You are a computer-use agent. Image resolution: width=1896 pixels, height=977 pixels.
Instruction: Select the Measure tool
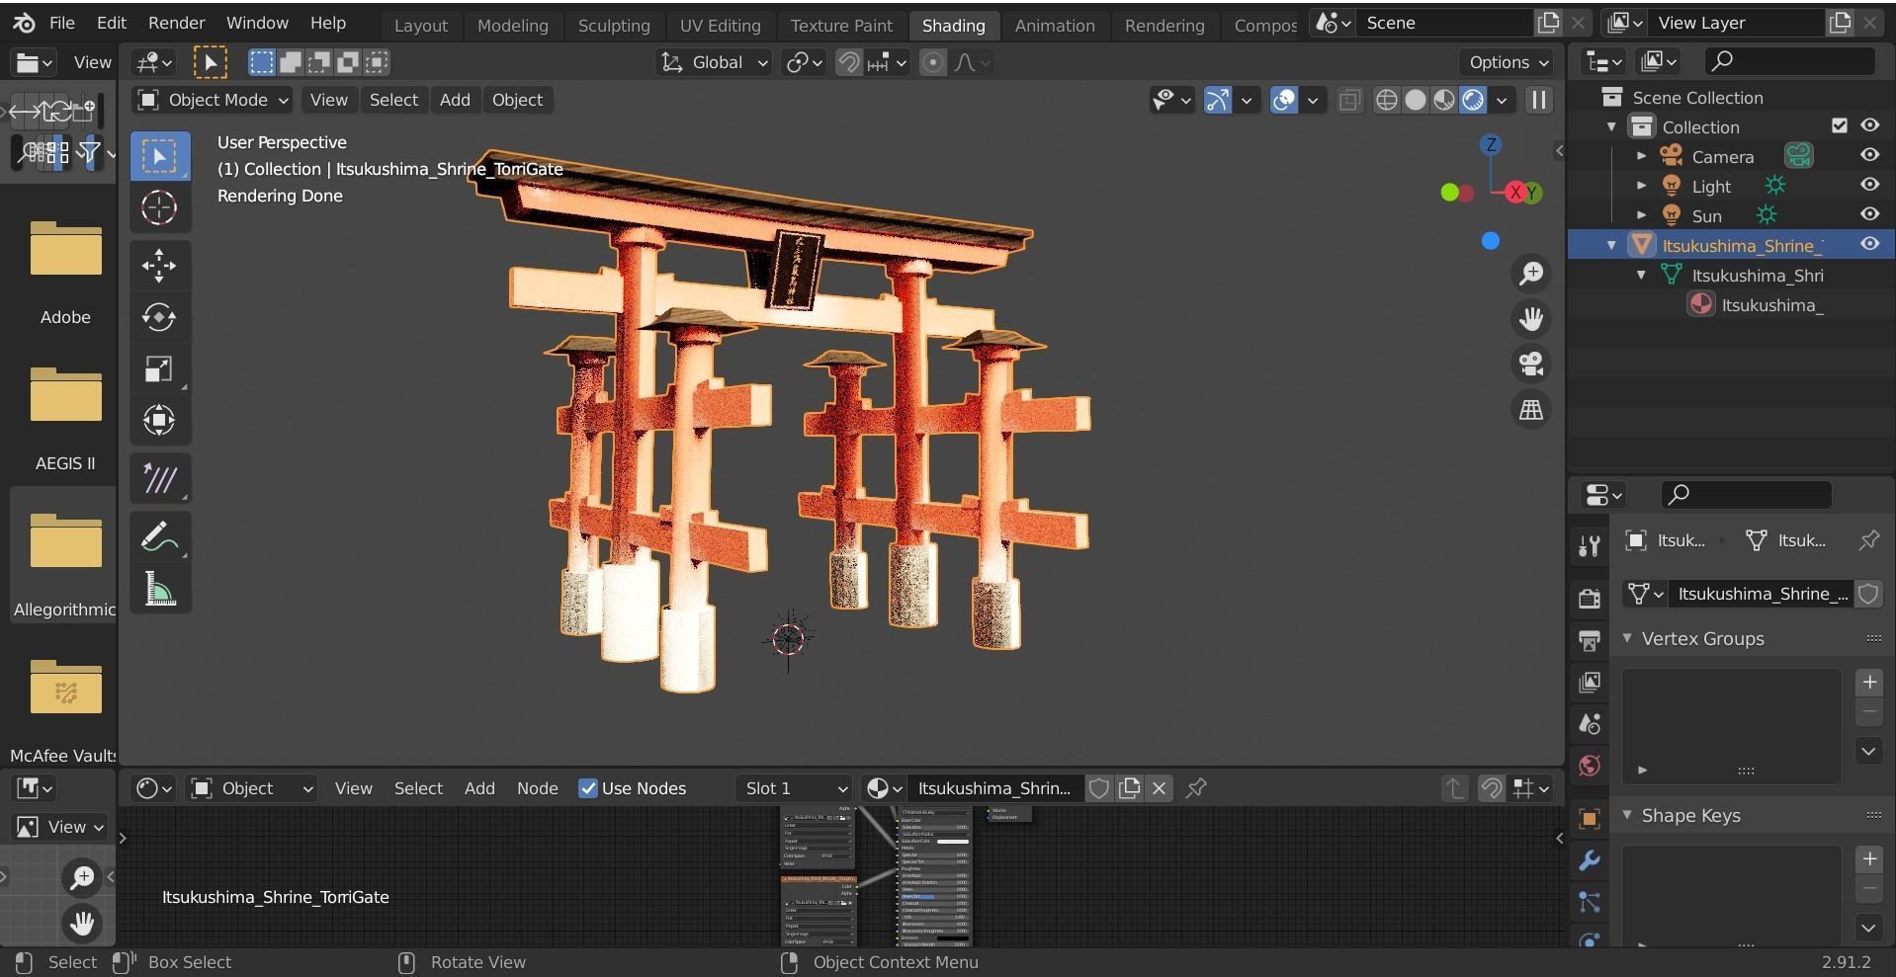pyautogui.click(x=159, y=590)
